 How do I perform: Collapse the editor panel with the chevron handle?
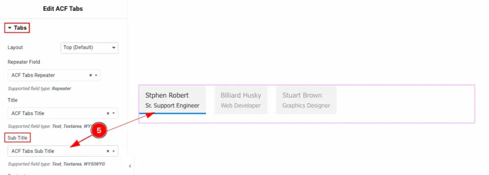click(130, 166)
